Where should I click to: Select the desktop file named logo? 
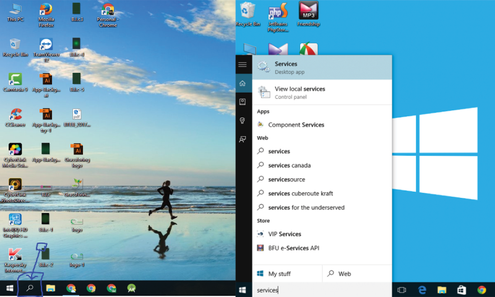coord(77,225)
